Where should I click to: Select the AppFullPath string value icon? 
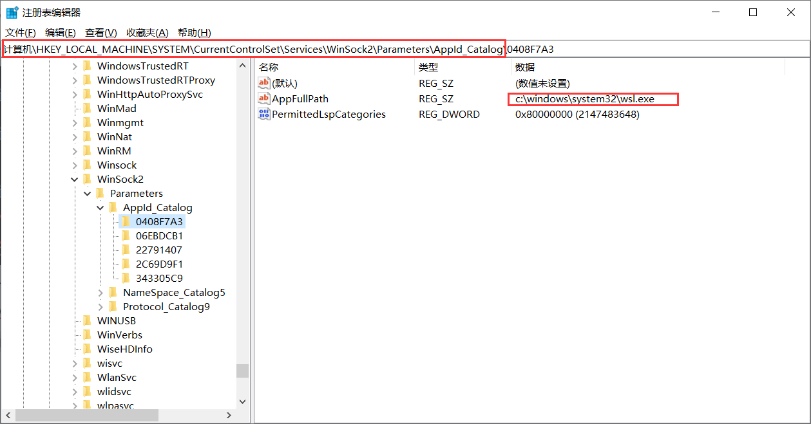[264, 98]
